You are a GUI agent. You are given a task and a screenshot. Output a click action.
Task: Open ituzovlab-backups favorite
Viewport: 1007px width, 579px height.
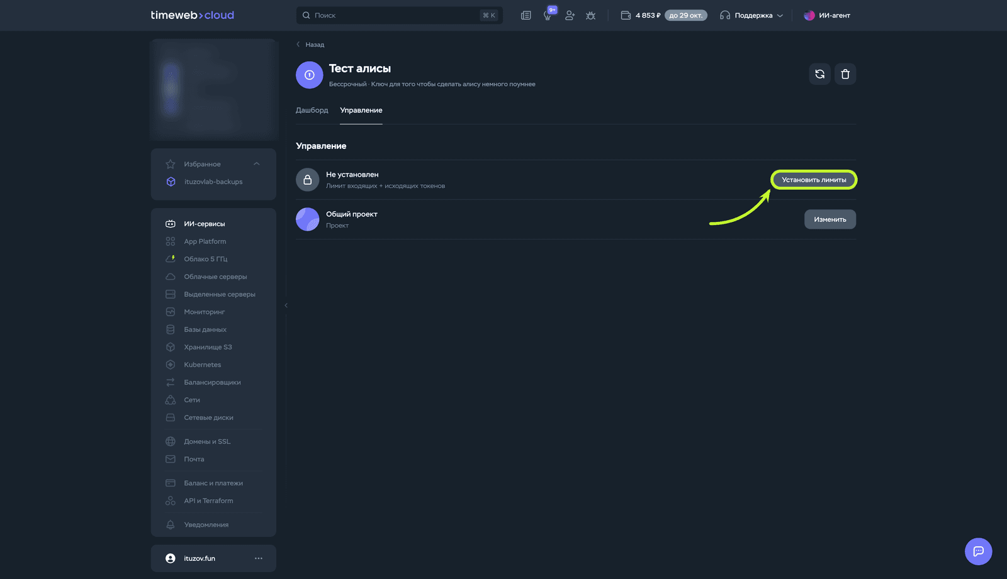[x=213, y=182]
